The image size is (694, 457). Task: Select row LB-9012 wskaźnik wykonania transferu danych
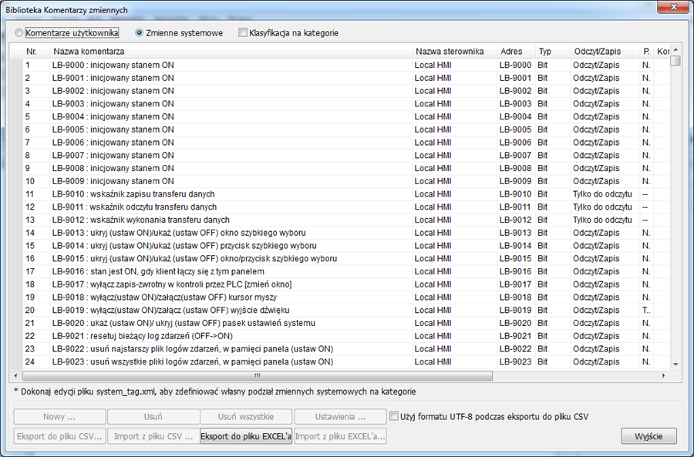coord(339,220)
